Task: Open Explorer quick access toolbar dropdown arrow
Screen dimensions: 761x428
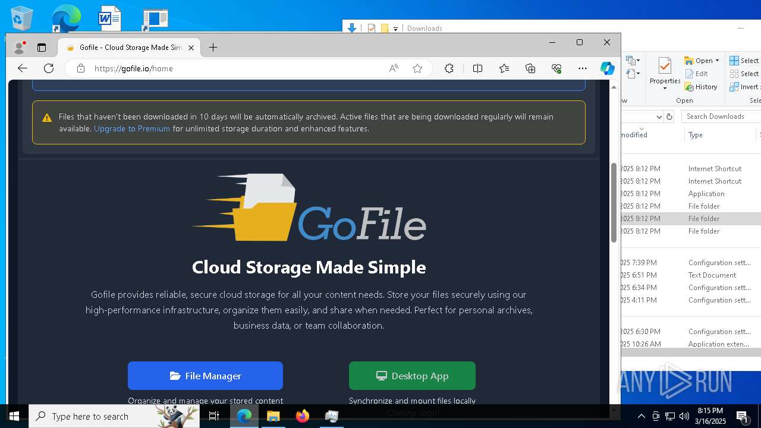Action: pyautogui.click(x=395, y=29)
